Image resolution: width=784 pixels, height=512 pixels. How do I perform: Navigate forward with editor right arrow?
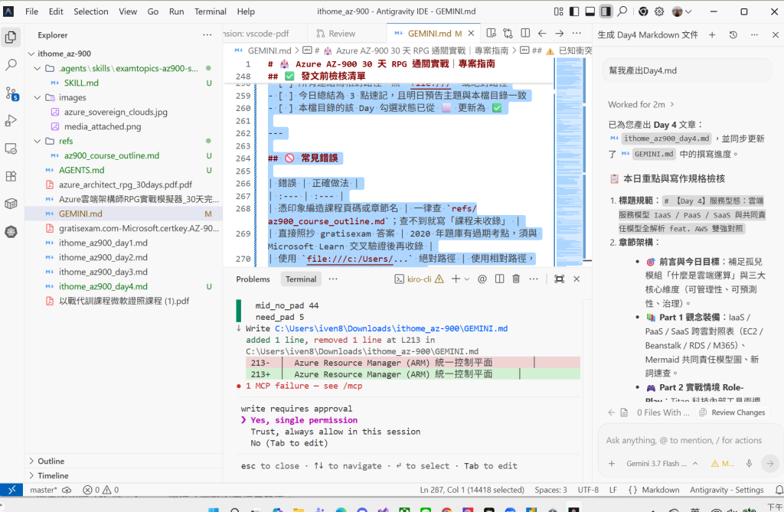(560, 34)
